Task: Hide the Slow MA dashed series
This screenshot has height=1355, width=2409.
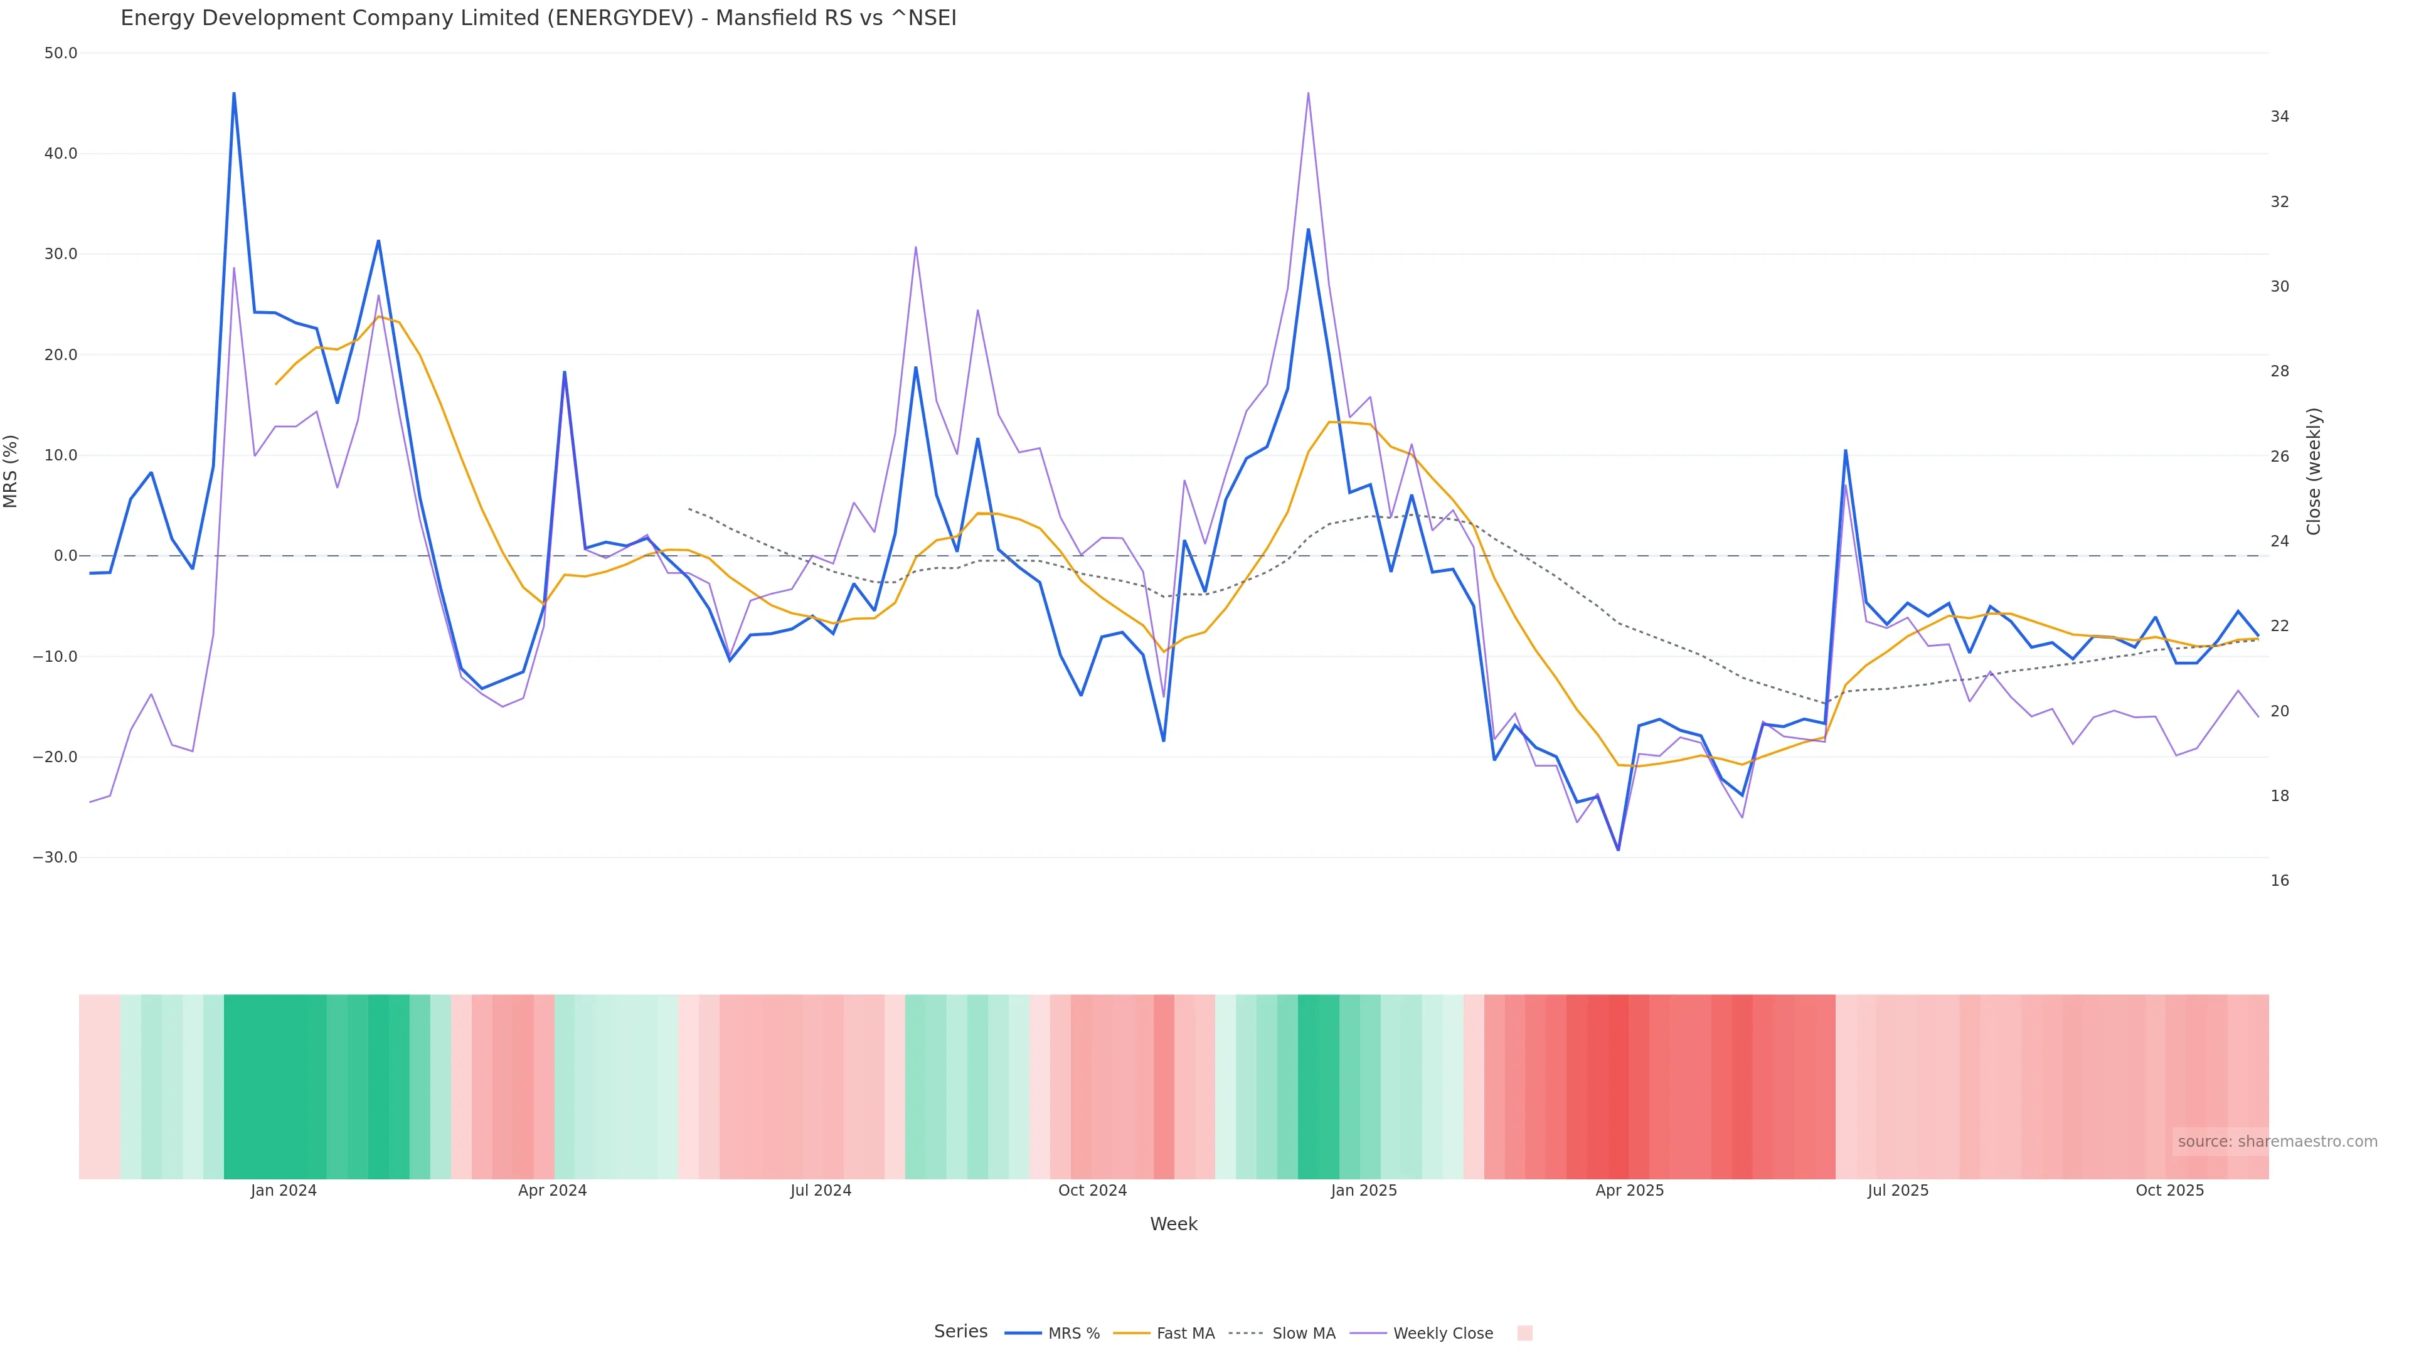Action: [1303, 1334]
